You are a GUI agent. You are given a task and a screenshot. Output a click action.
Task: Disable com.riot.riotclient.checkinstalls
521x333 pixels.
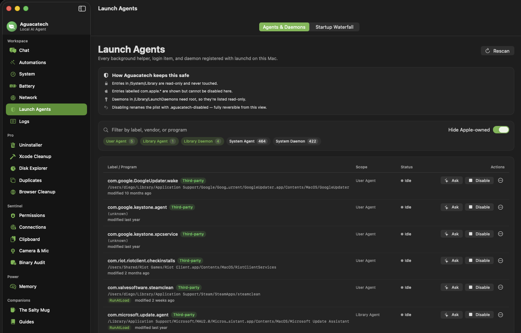pos(479,261)
